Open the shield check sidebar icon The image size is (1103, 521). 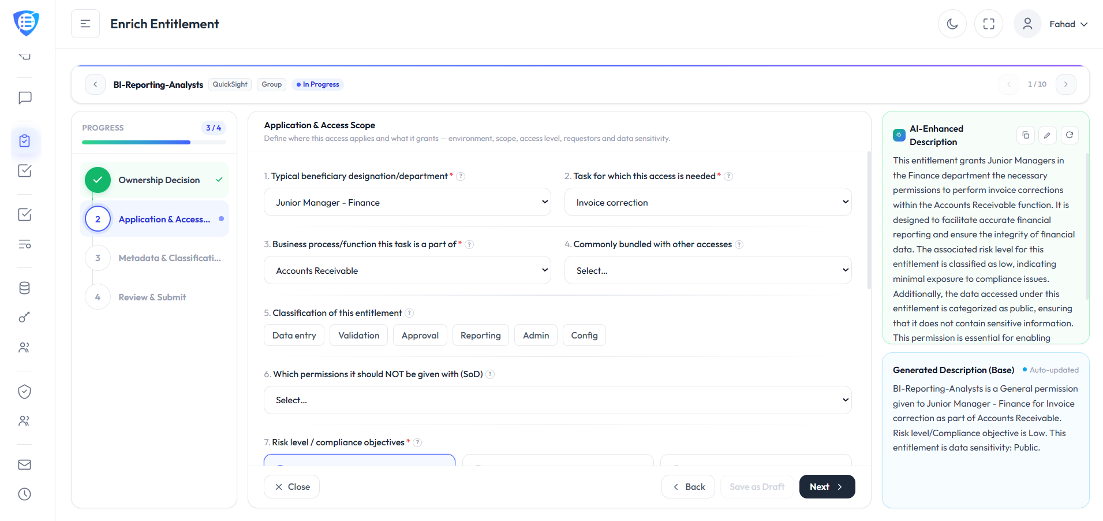(x=25, y=392)
